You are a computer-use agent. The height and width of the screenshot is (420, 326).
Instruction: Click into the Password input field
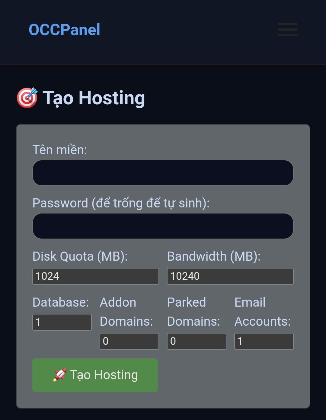click(x=163, y=226)
